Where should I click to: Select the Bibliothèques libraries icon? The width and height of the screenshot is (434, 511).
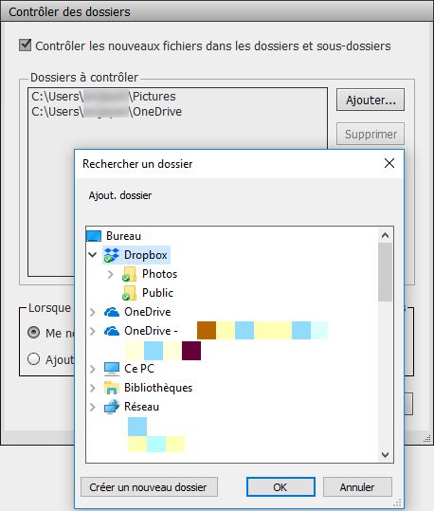click(112, 388)
